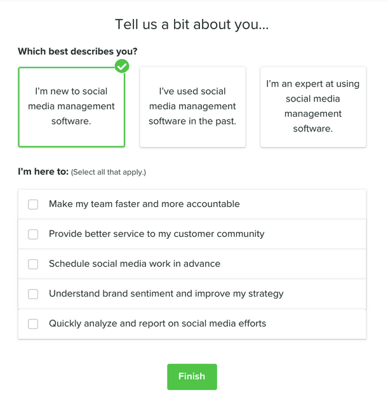Select the "Schedule social media work in advance" label

coord(135,264)
